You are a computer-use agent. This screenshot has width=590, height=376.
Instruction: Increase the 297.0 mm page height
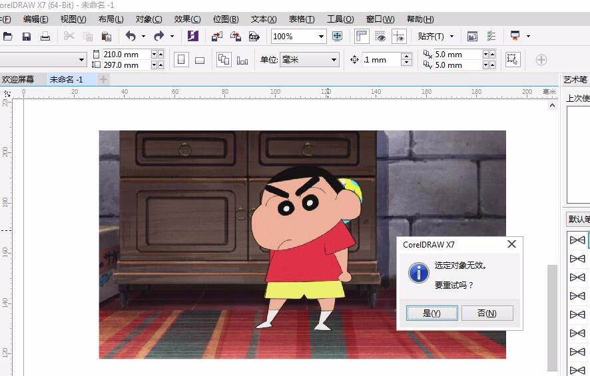click(x=160, y=65)
